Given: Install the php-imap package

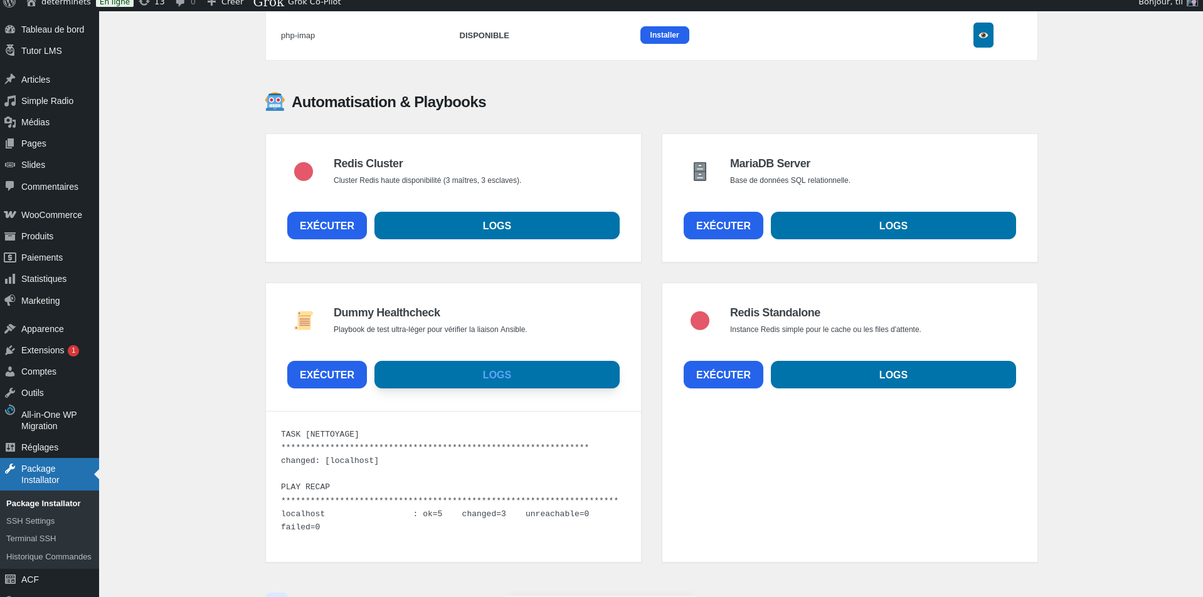Looking at the screenshot, I should click(664, 35).
